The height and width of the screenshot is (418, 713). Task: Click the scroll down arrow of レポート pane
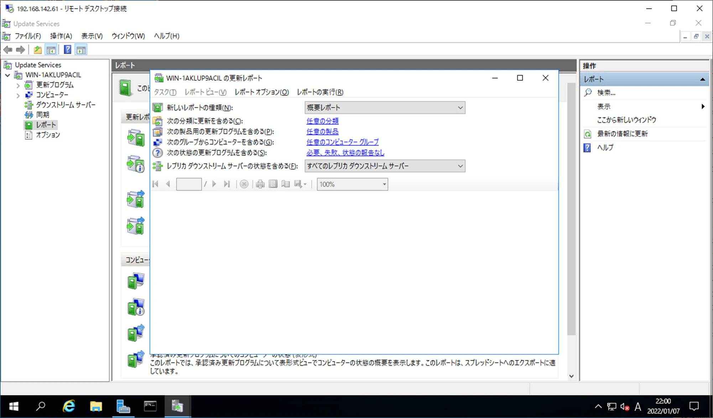(x=571, y=376)
